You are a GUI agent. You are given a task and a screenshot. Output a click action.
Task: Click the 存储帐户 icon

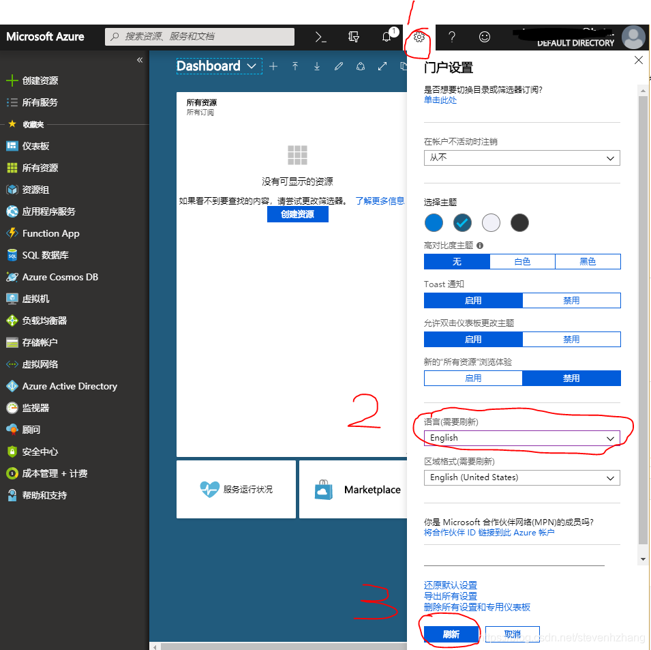tap(12, 342)
